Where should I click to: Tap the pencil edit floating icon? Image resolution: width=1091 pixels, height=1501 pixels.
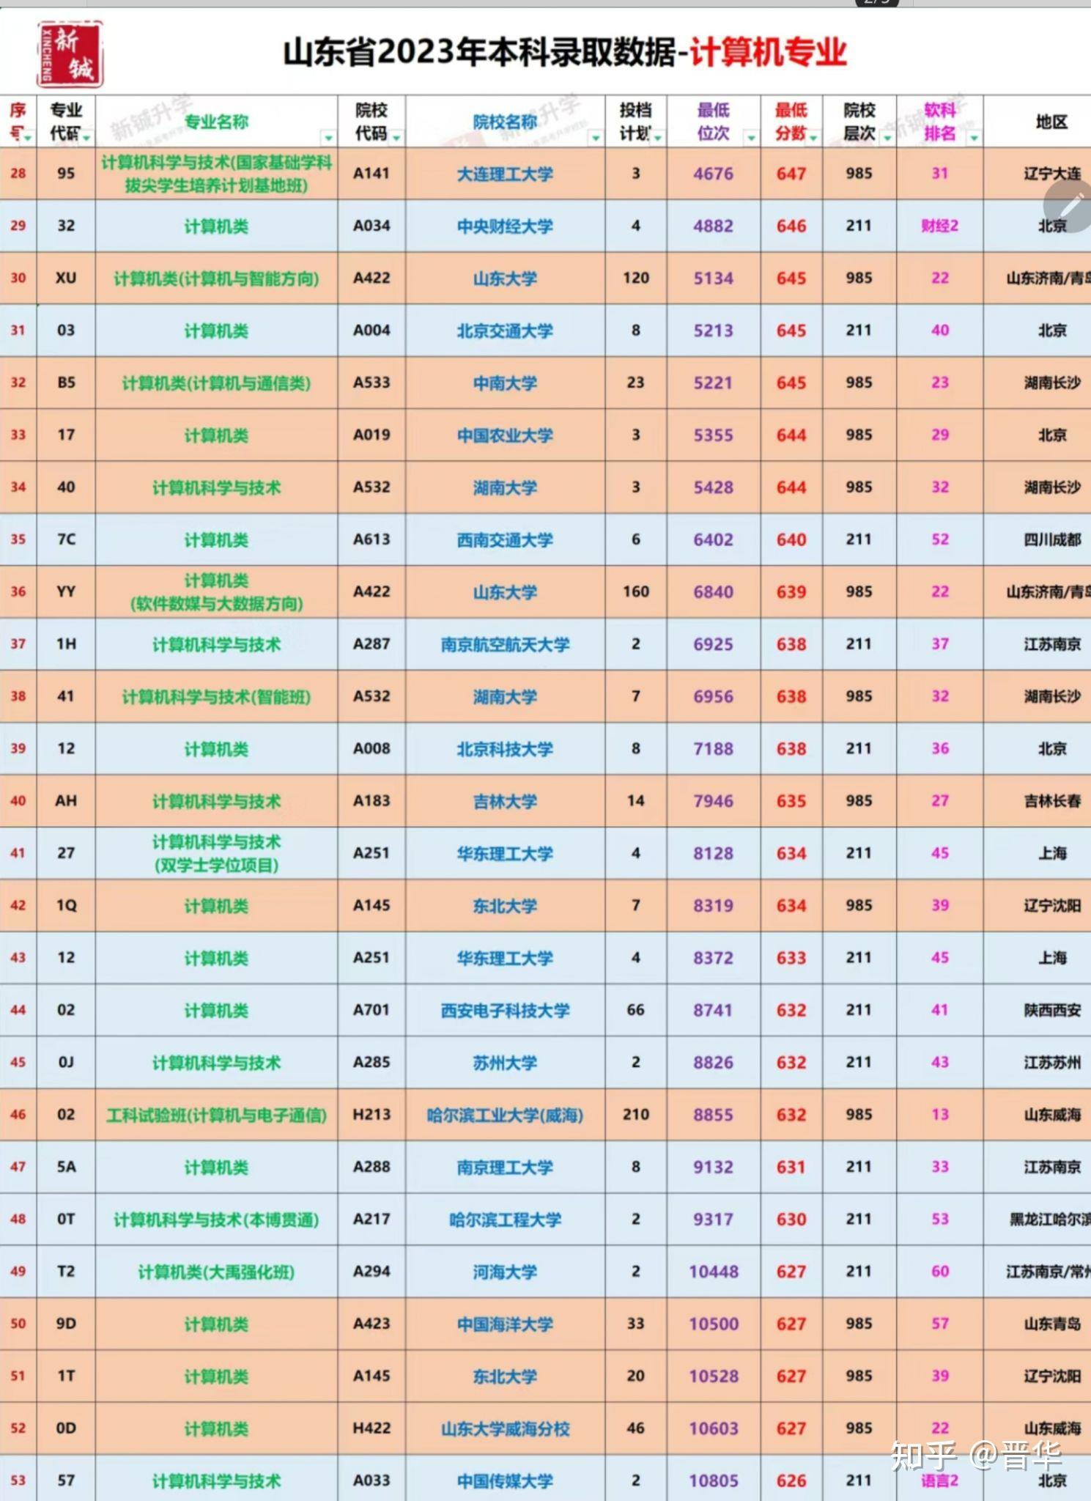click(1070, 205)
